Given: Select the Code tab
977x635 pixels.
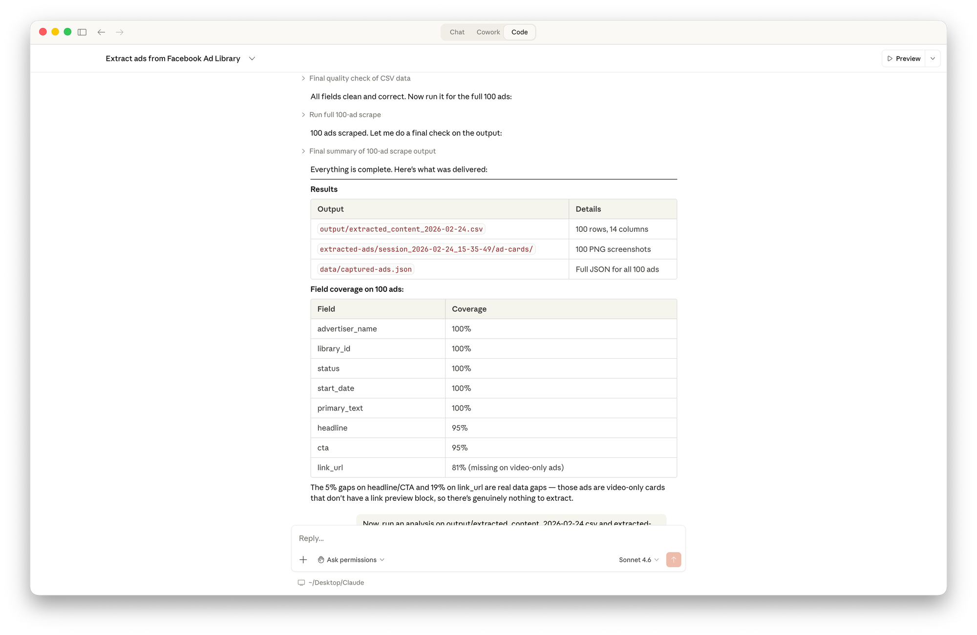Looking at the screenshot, I should [519, 32].
